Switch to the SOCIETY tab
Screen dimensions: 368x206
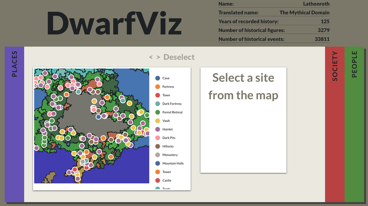[x=335, y=124]
